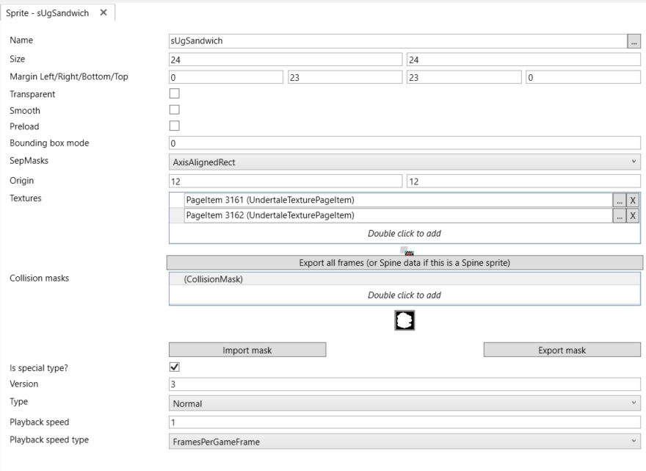
Task: Click the collision mask preview thumbnail
Action: (x=404, y=320)
